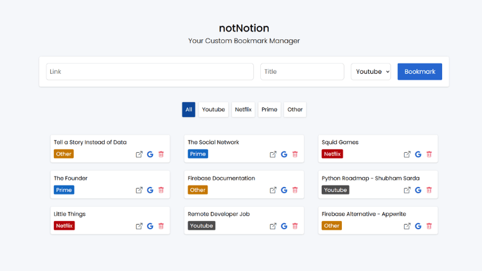
Task: Open external link for Squid Games
Action: pyautogui.click(x=407, y=154)
